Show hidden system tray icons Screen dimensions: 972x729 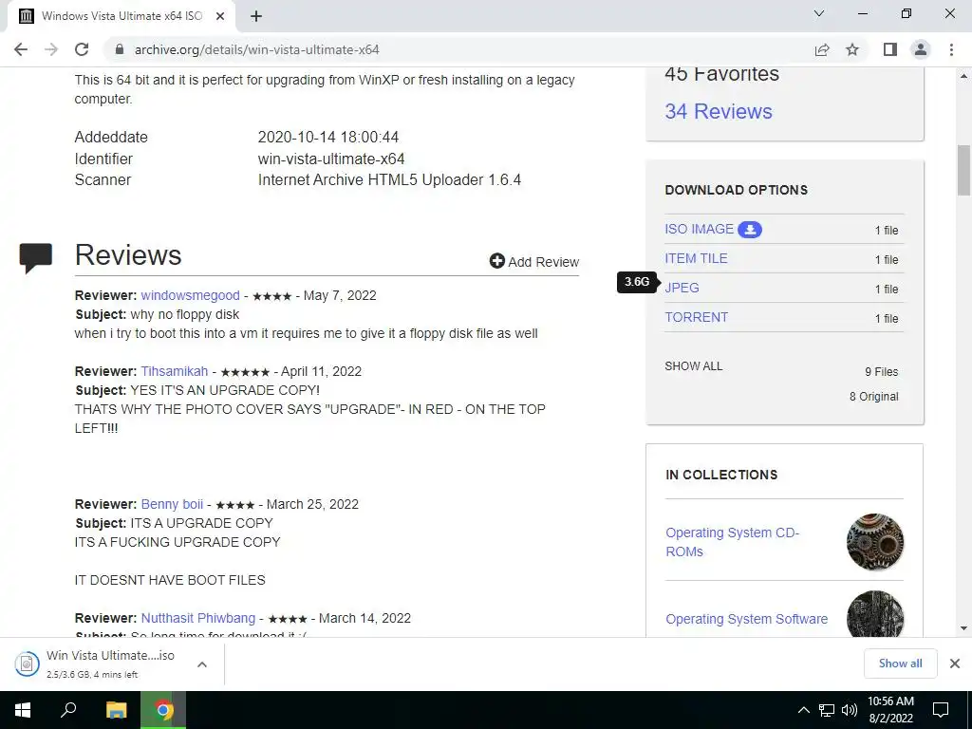coord(803,710)
